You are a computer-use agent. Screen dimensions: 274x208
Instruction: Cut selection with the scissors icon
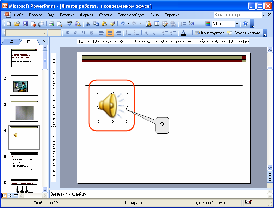(88, 24)
